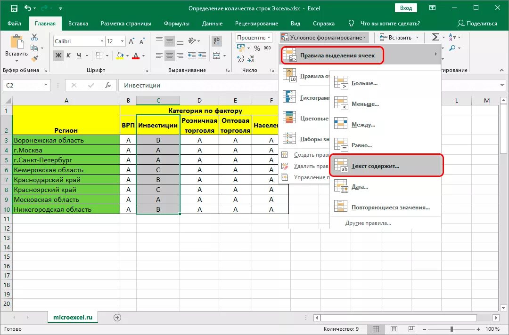Select the Больше rule
This screenshot has width=509, height=335.
(x=386, y=83)
